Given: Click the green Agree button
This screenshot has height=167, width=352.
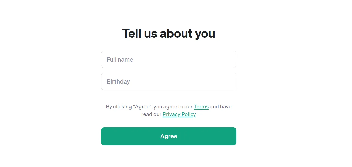Looking at the screenshot, I should coord(169,136).
